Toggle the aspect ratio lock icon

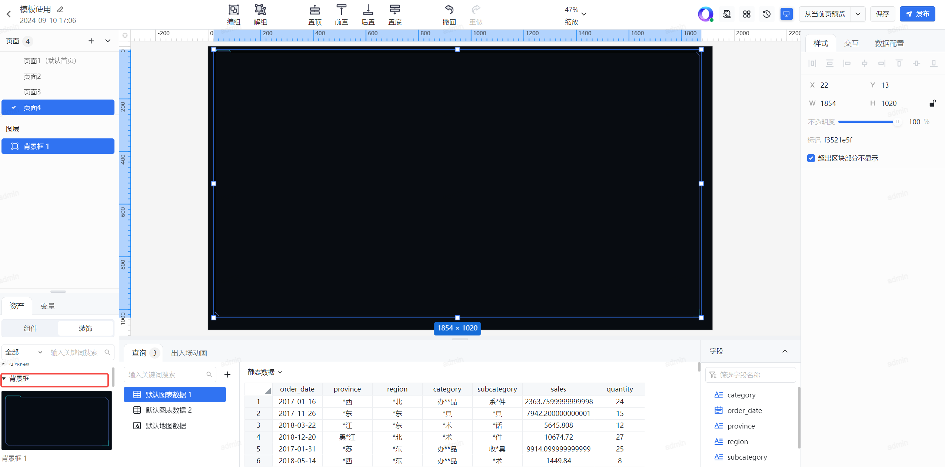tap(933, 103)
